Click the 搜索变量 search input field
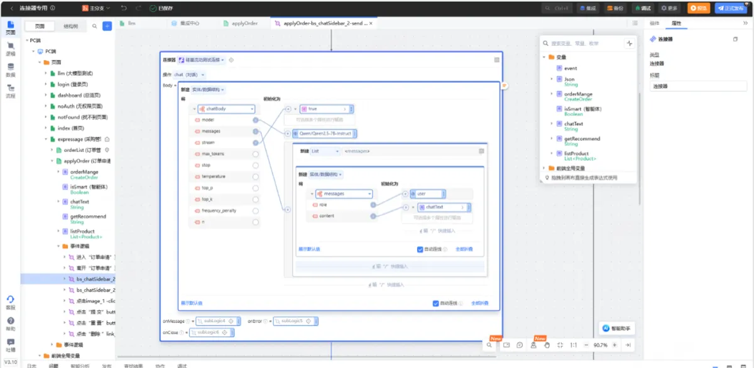The width and height of the screenshot is (754, 368). [x=585, y=43]
